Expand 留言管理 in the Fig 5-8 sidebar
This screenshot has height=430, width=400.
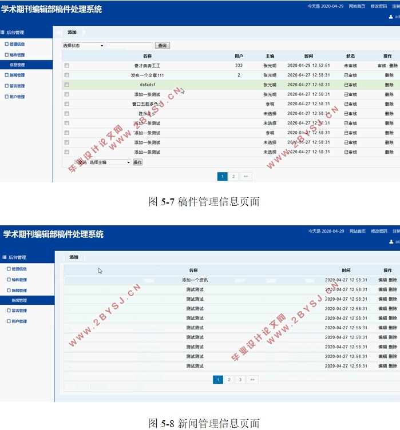(19, 310)
